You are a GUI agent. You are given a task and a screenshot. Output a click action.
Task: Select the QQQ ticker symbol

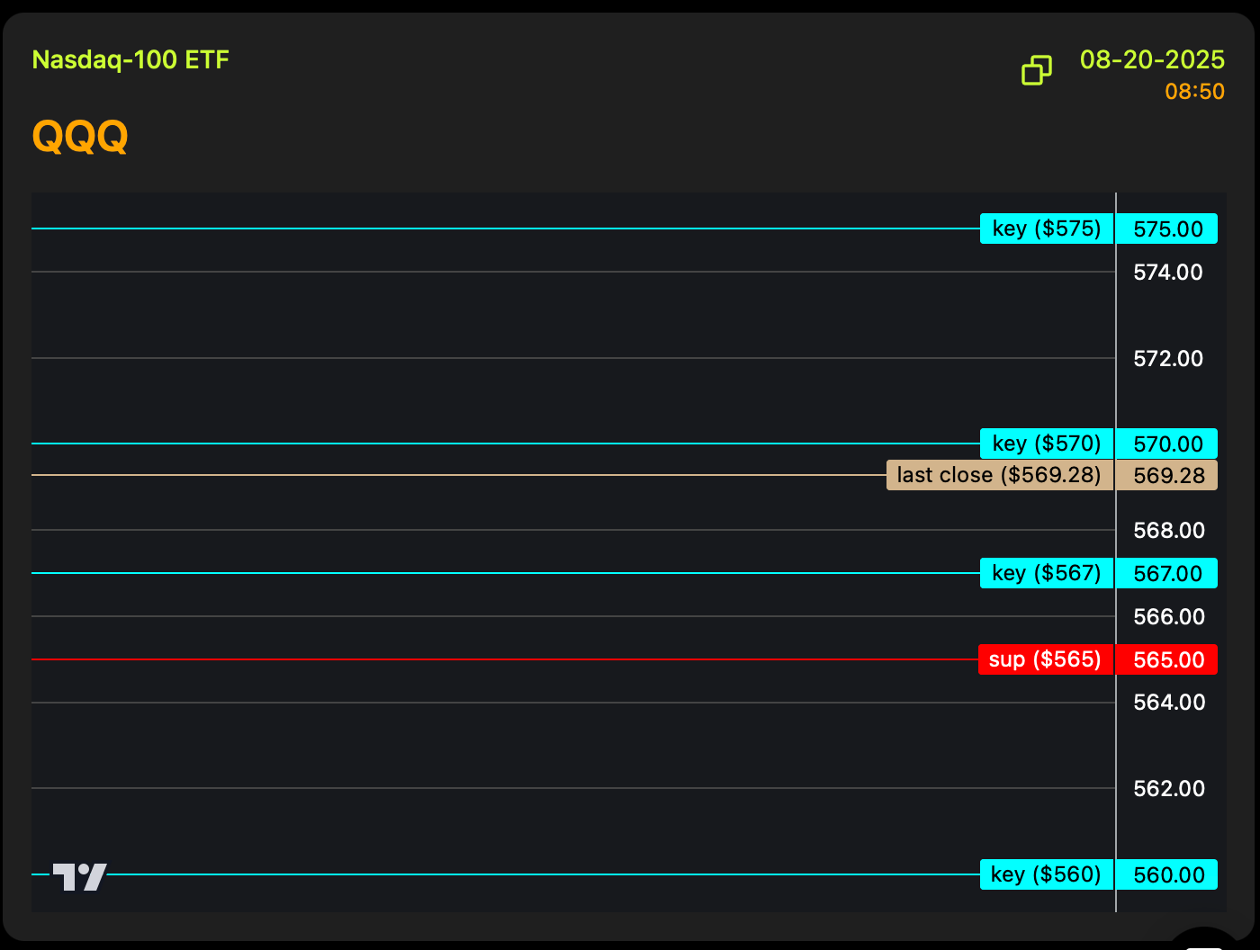pos(80,137)
